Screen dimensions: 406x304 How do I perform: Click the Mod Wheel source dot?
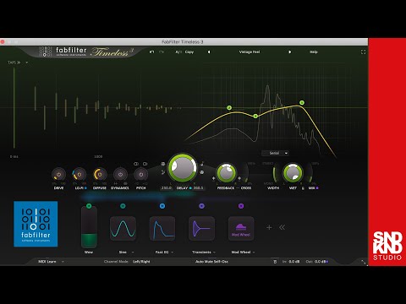(x=241, y=206)
